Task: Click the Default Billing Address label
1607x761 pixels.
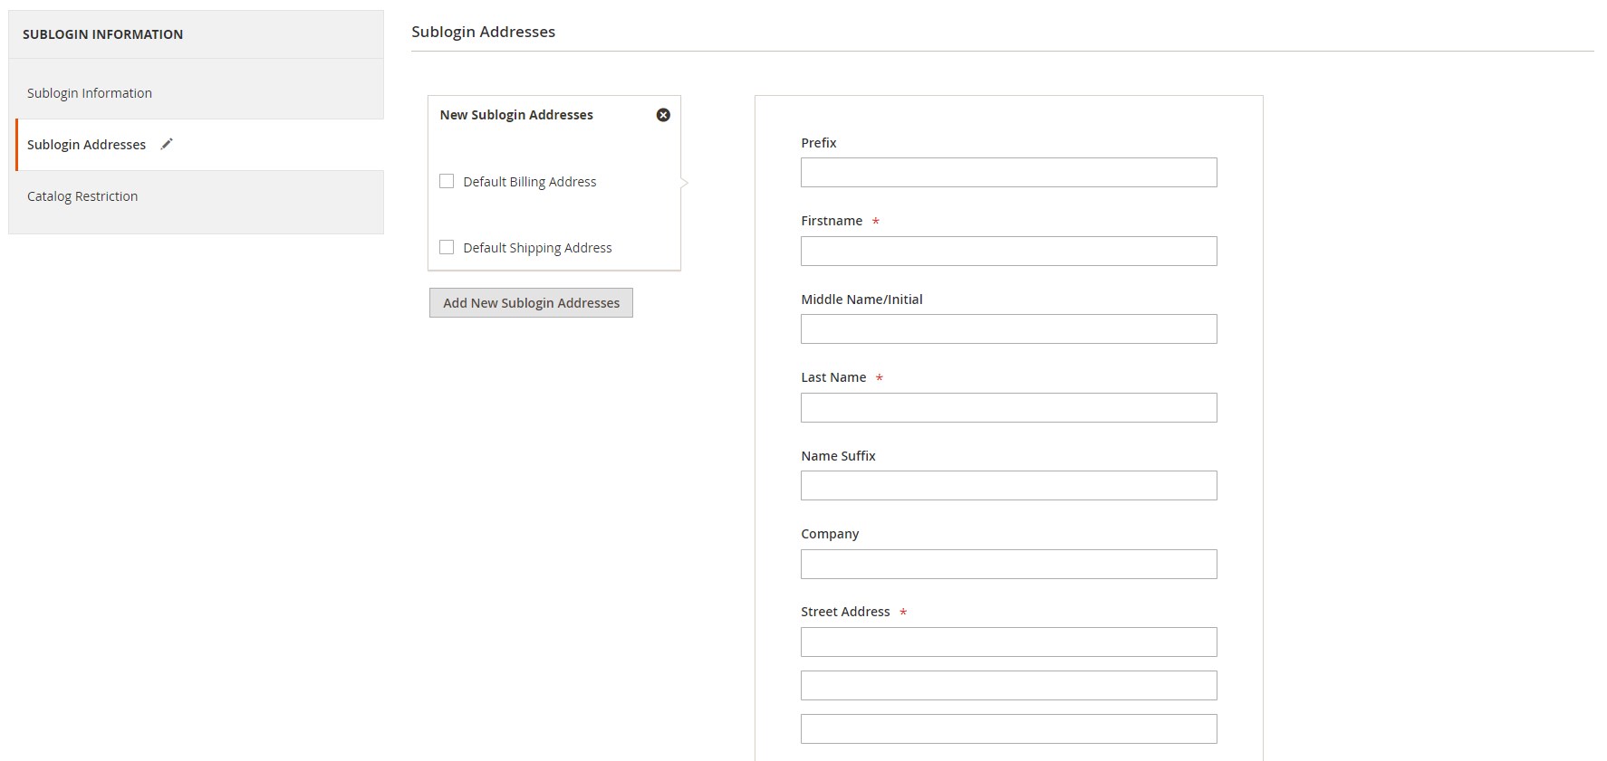Action: (x=530, y=182)
